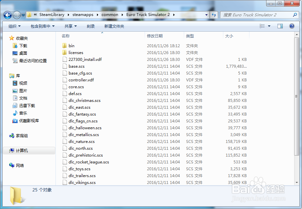This screenshot has height=209, width=302.
Task: Toggle the preview pane icon
Action: point(280,26)
